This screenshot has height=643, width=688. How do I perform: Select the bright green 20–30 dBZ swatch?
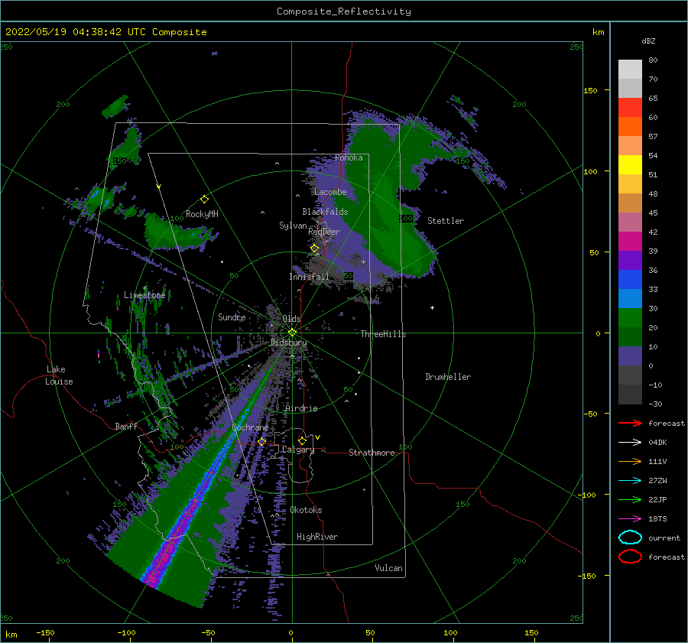(x=630, y=318)
